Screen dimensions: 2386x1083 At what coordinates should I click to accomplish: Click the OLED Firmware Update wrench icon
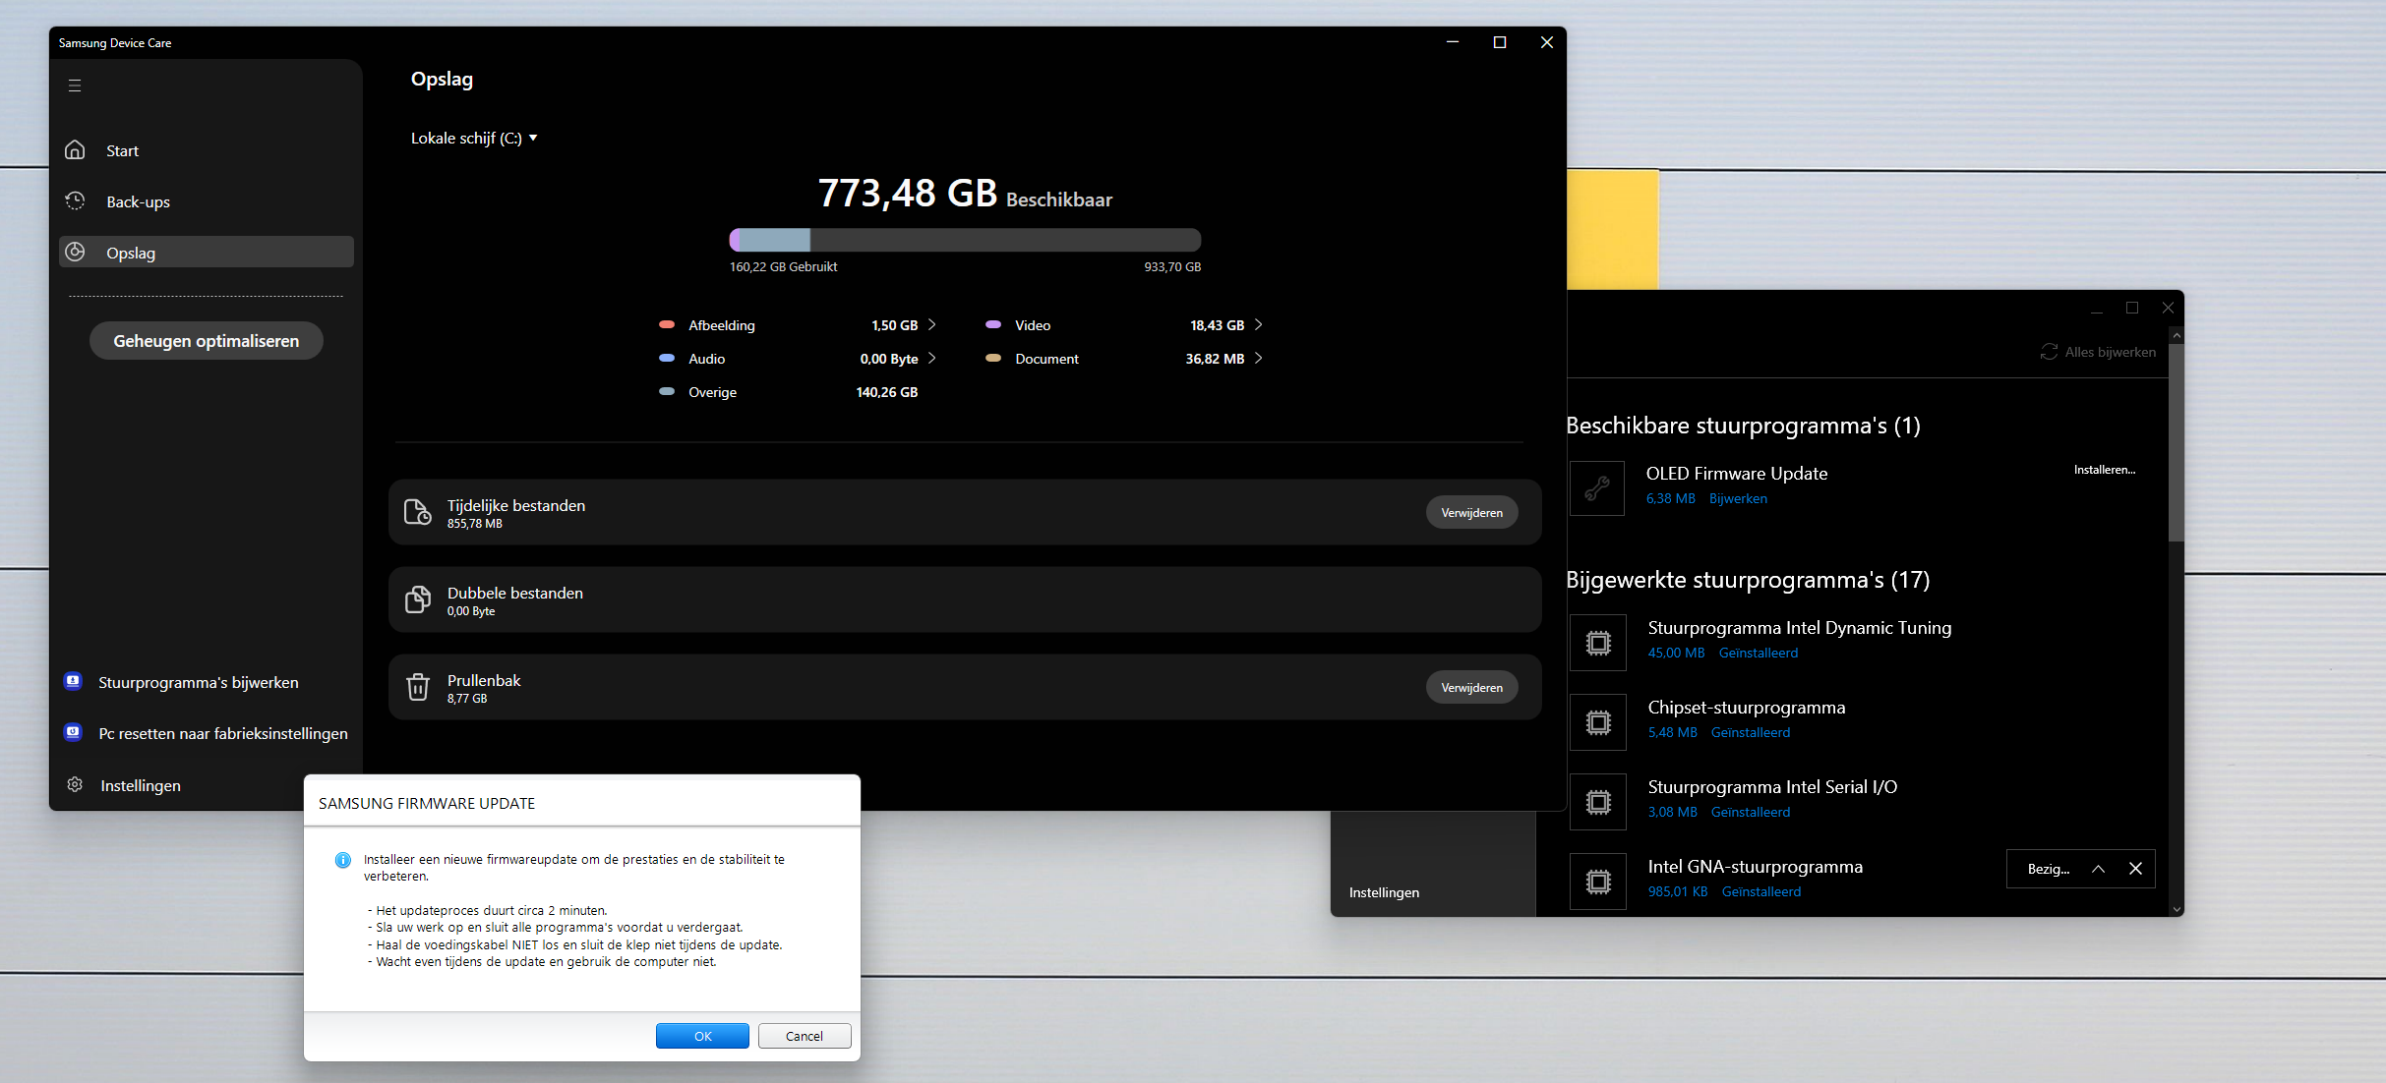(x=1597, y=487)
